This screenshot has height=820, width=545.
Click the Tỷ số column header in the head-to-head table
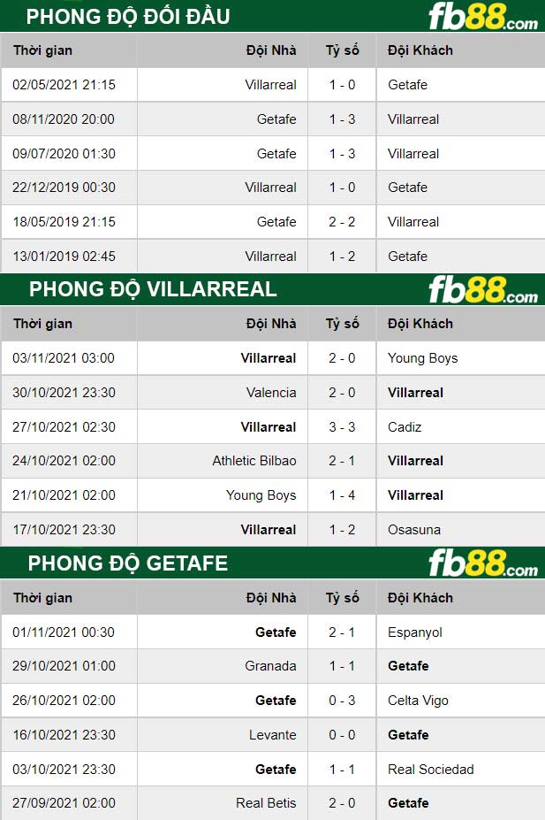point(342,50)
